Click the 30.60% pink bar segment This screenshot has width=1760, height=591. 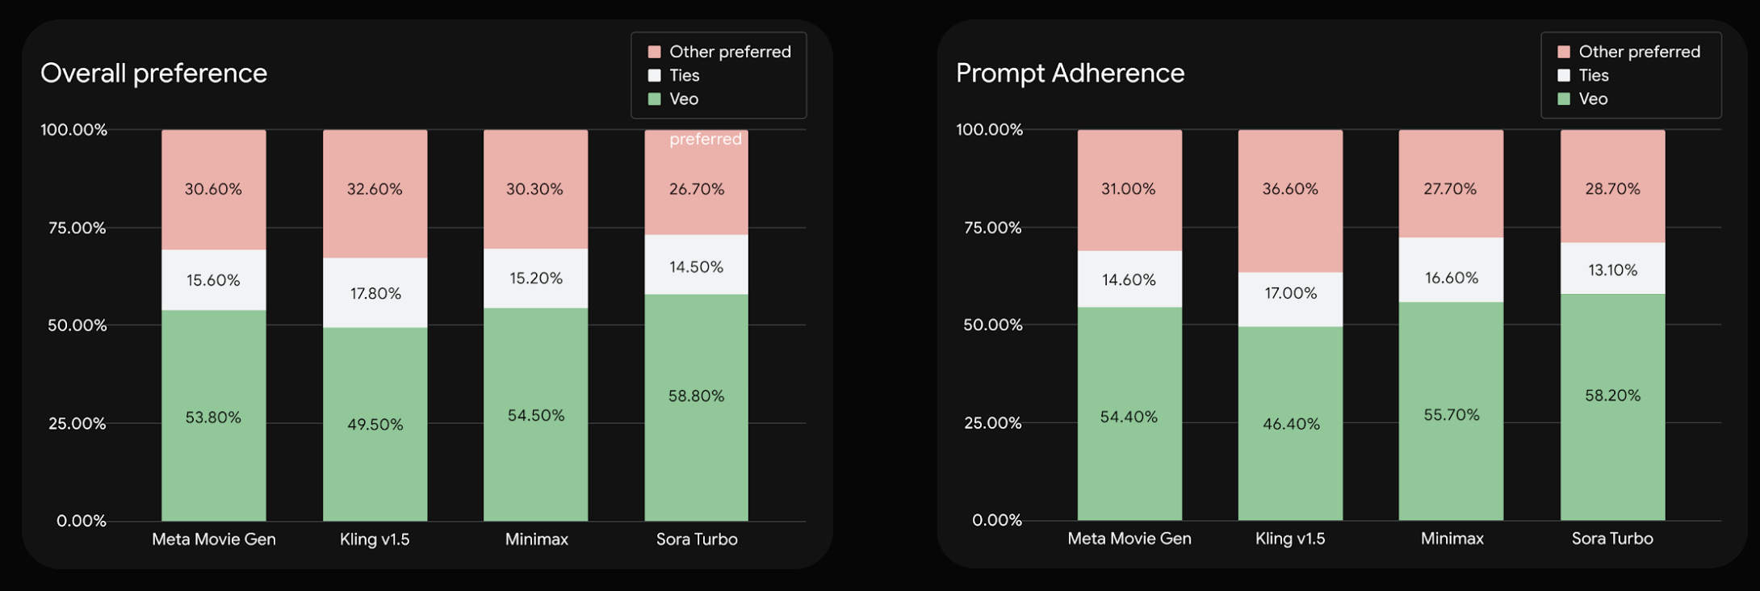[213, 190]
